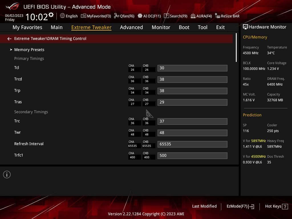
Task: Click the Version 2.22.1284 copyright text
Action: (x=146, y=214)
